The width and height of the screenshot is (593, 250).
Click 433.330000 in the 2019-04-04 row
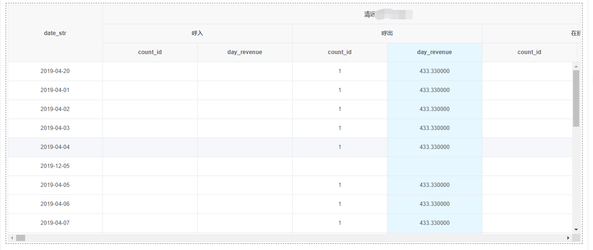tap(435, 147)
